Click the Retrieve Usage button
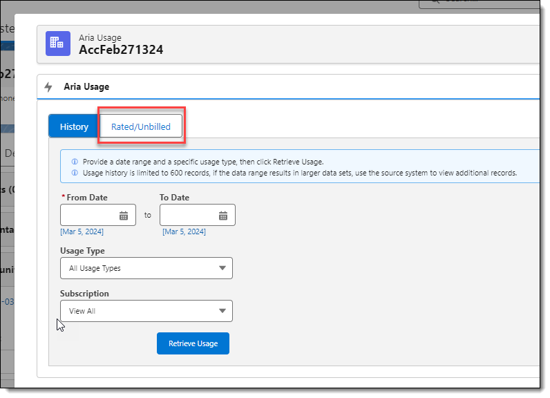 click(x=193, y=343)
